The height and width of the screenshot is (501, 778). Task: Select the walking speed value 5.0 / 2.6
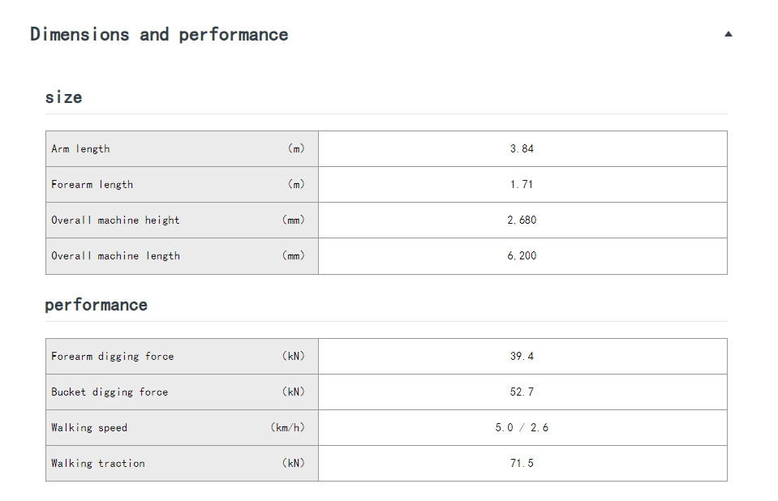(x=522, y=427)
